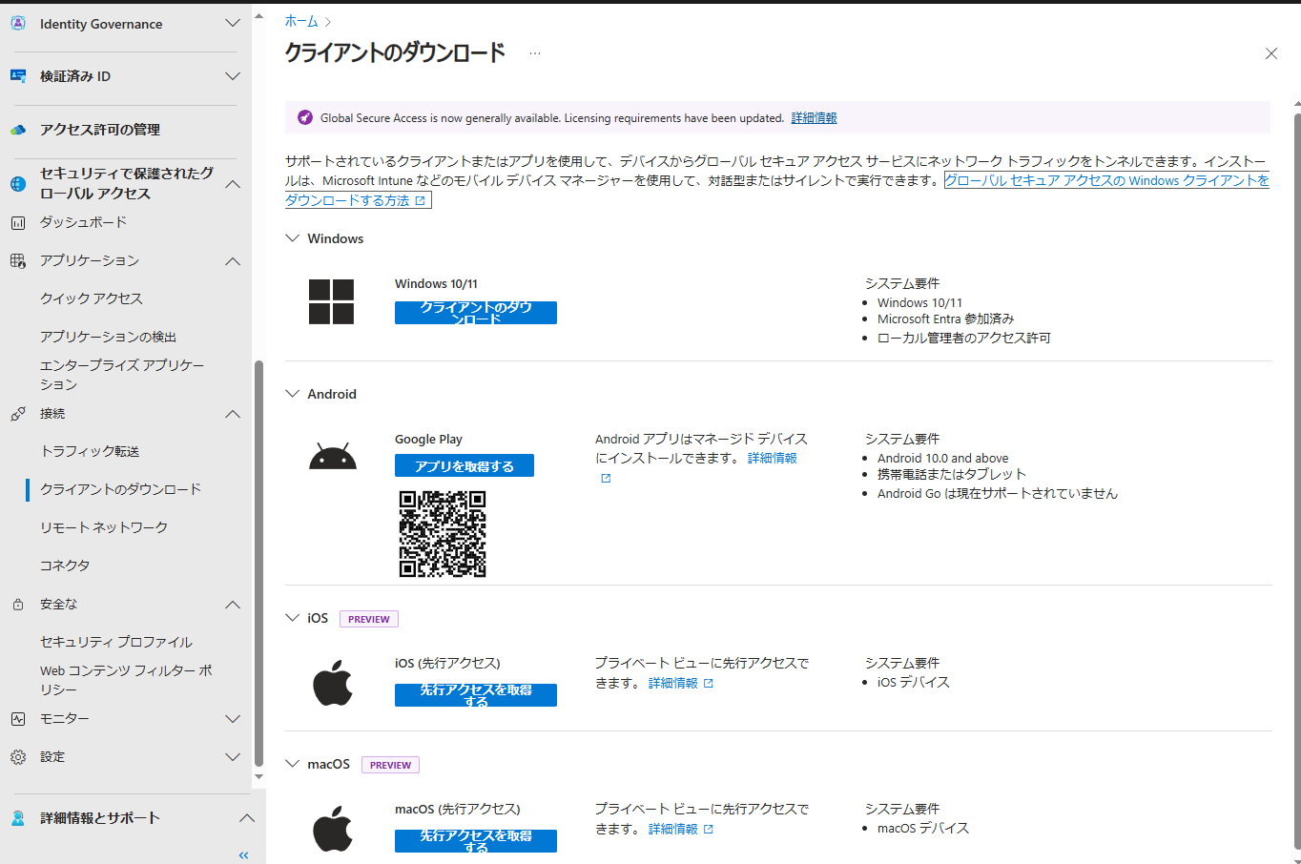Screen dimensions: 1301x864
Task: Go to トラフィック転送 page
Action: [90, 451]
